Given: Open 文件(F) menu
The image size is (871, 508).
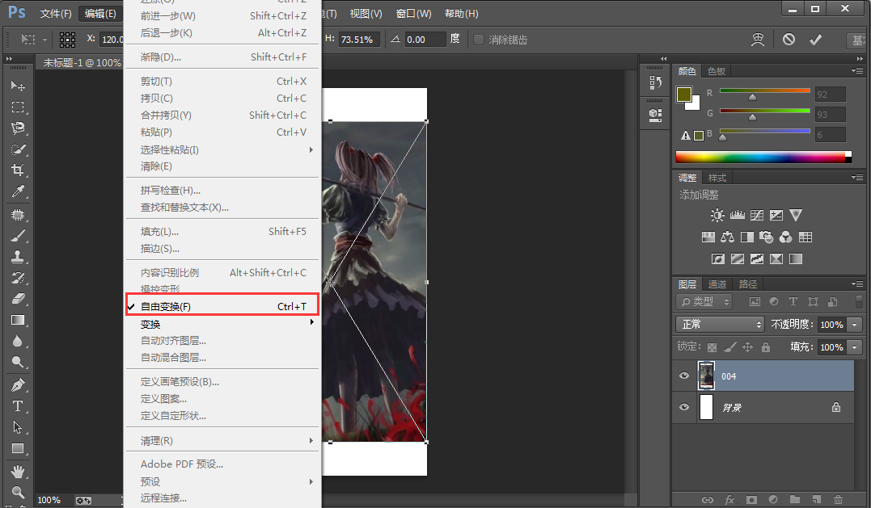Looking at the screenshot, I should pos(56,13).
